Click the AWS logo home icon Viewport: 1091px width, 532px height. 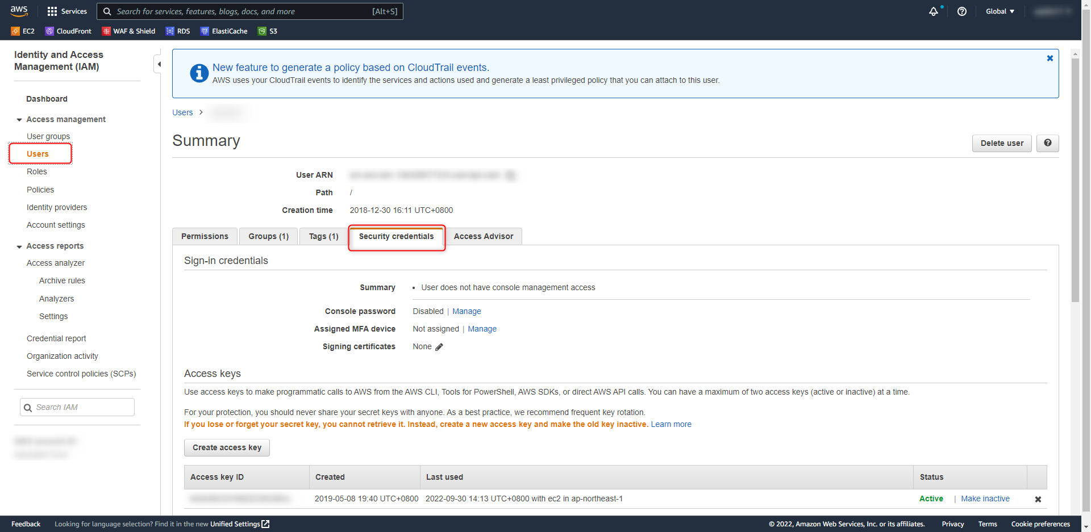coord(19,11)
